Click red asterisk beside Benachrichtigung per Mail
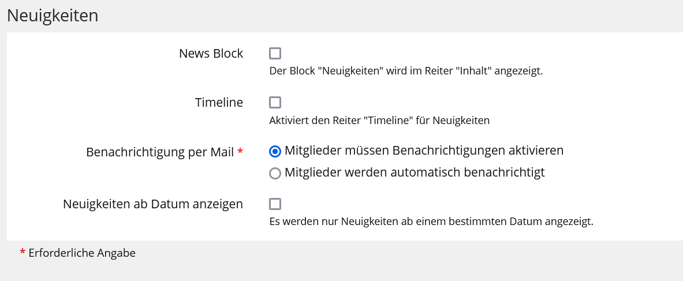 [240, 151]
